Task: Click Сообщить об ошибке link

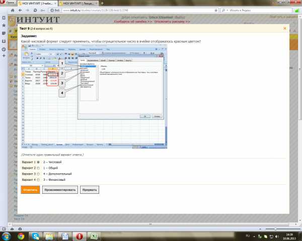Action: click(x=133, y=22)
